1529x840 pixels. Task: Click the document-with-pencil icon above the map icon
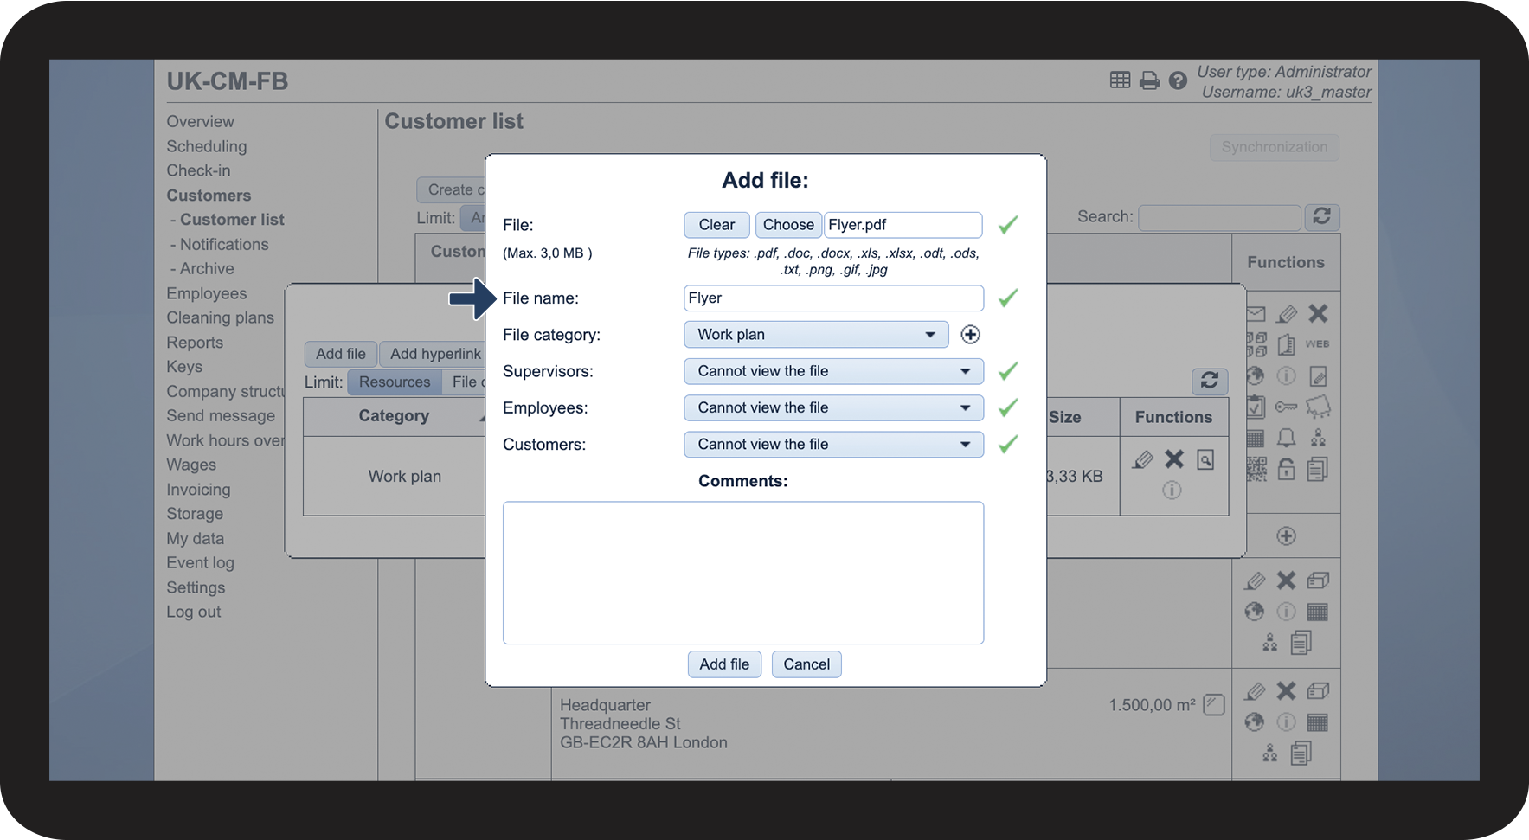1318,376
